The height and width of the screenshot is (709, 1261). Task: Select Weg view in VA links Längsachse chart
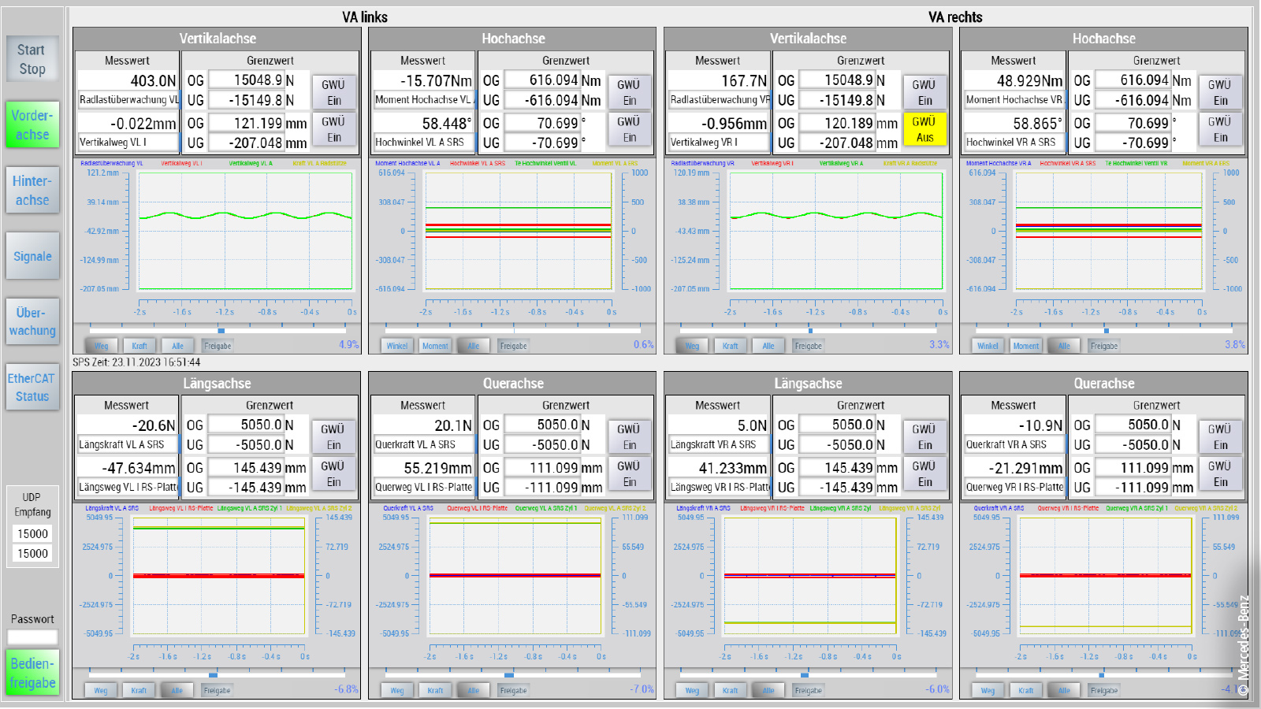pyautogui.click(x=101, y=691)
